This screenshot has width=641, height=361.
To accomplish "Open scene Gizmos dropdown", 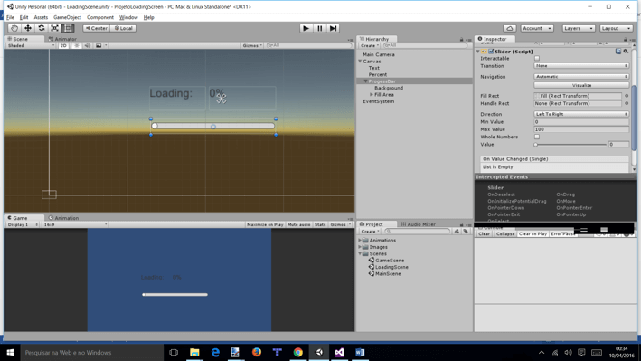I will [252, 45].
